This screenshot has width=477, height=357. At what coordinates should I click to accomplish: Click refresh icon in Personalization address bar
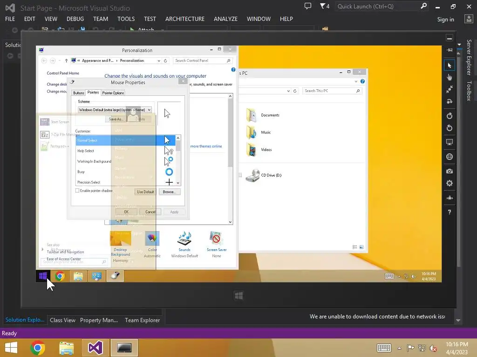point(165,61)
